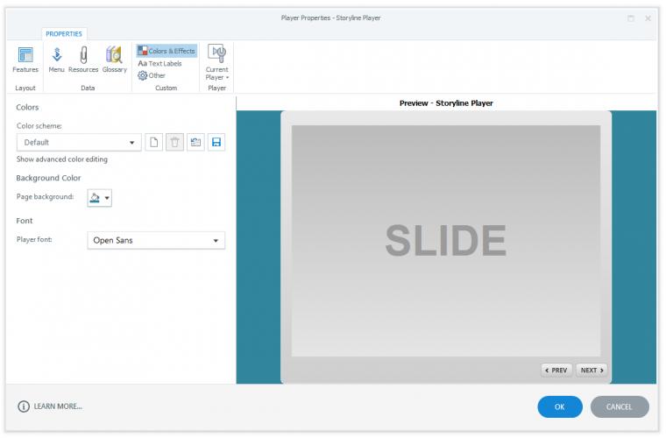Switch to the PROPERTIES tab
This screenshot has height=438, width=666.
(64, 34)
